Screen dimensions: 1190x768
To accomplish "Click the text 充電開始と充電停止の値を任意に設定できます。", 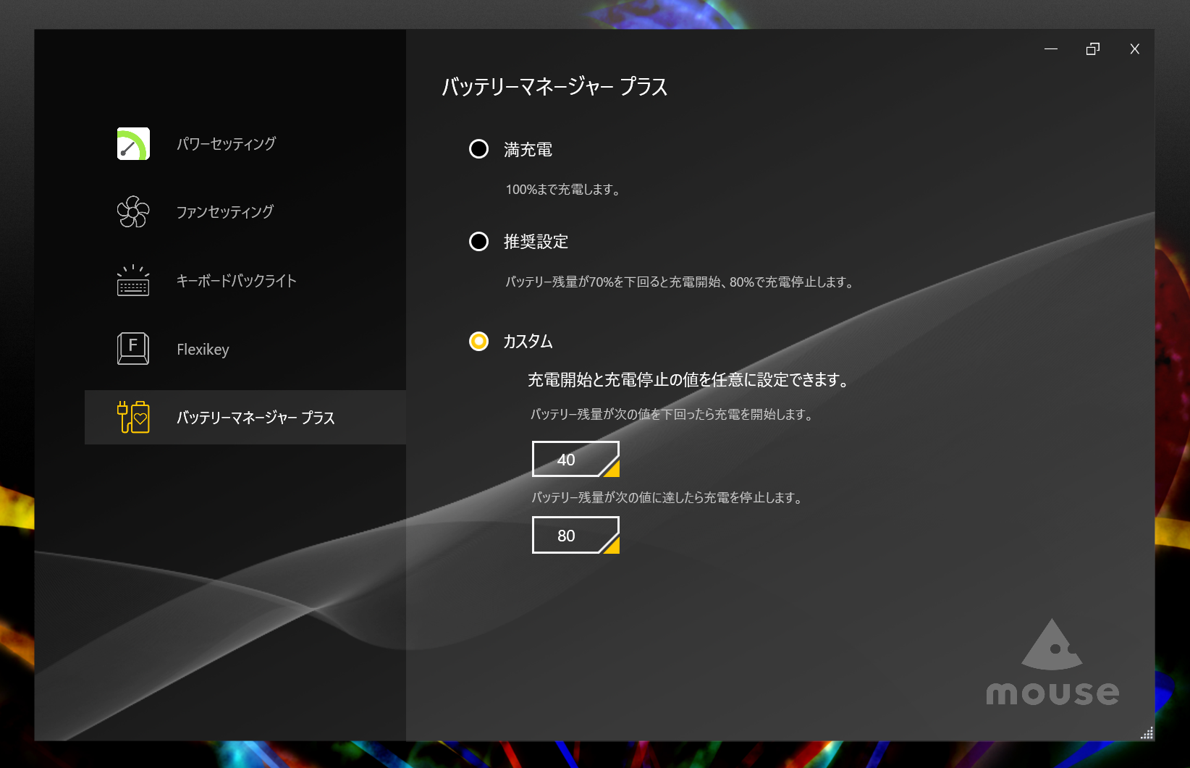I will 688,379.
